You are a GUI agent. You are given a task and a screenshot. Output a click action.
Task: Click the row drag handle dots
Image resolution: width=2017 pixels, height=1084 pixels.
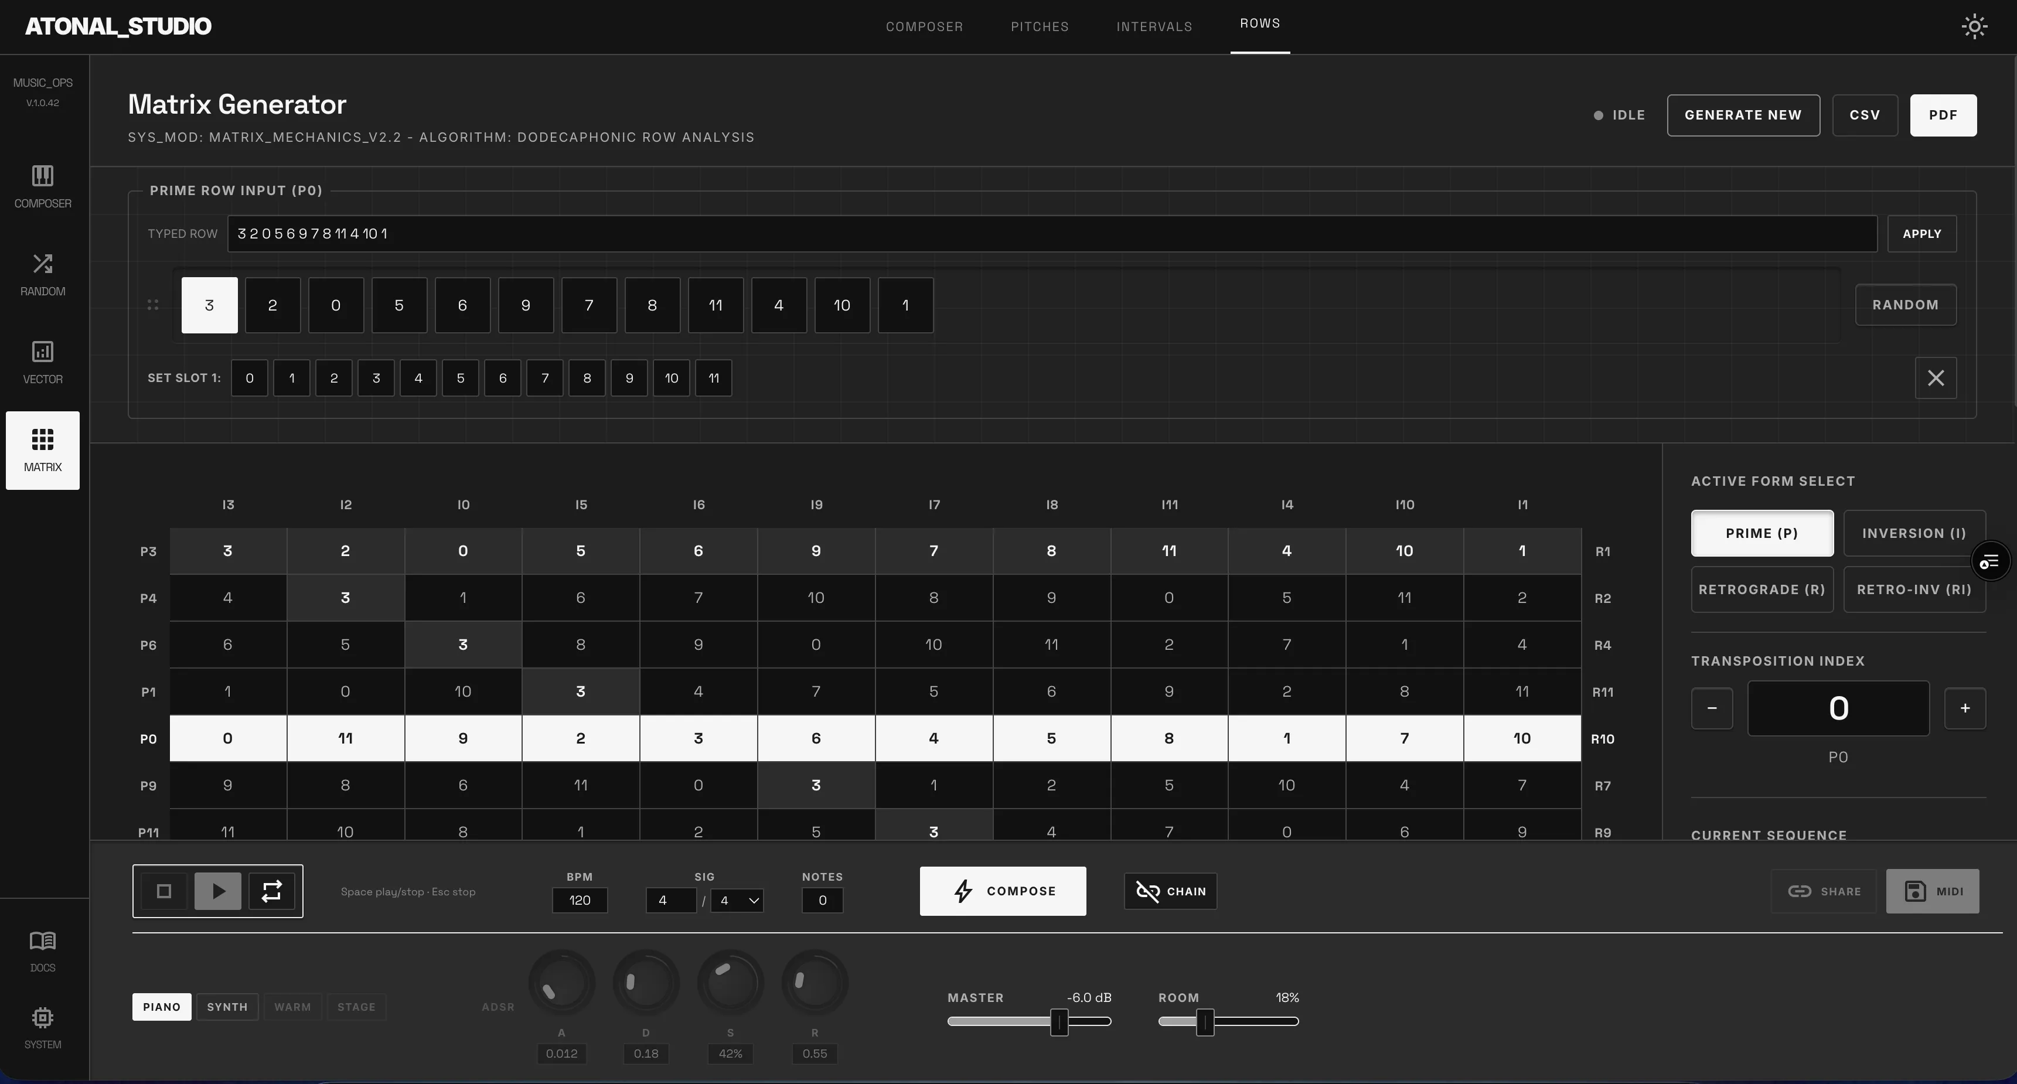click(x=153, y=305)
